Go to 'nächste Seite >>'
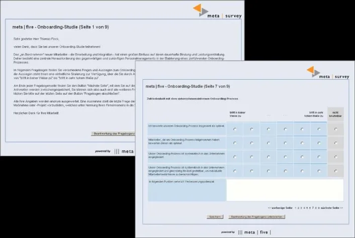This screenshot has height=238, width=355. pyautogui.click(x=333, y=207)
